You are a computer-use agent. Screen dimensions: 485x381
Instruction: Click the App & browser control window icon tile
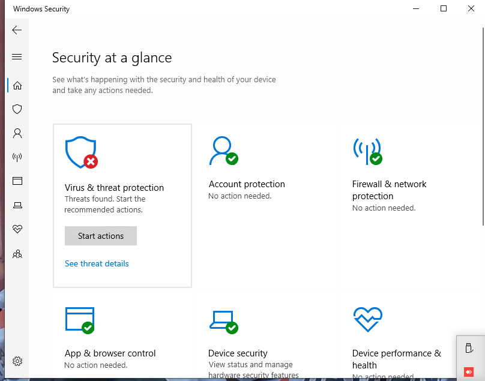point(80,320)
